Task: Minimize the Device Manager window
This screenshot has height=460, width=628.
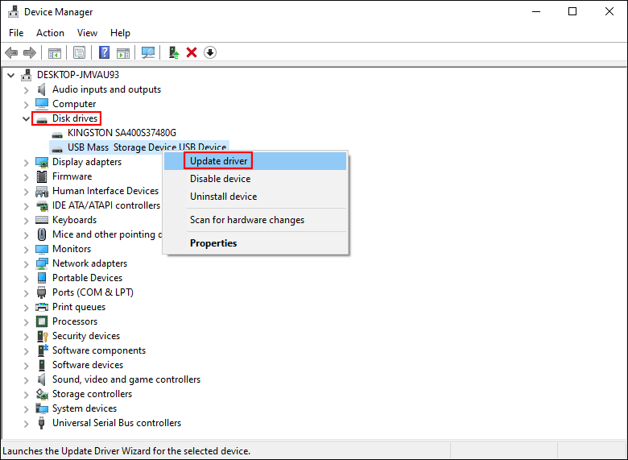Action: click(x=536, y=11)
